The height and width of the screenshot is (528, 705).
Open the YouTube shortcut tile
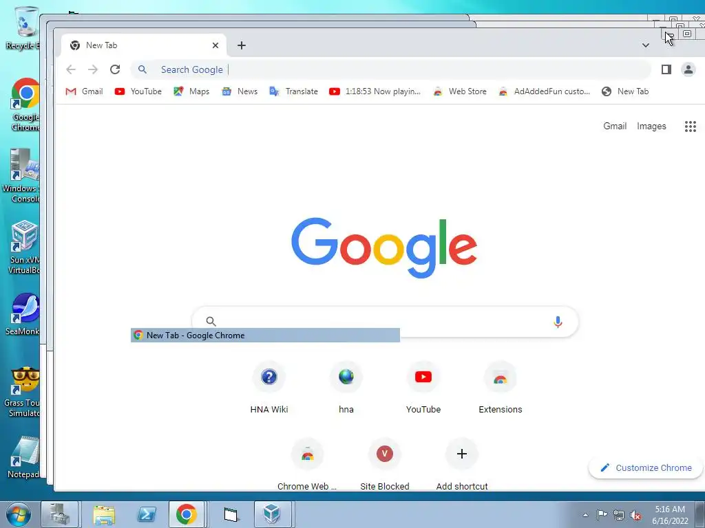tap(423, 388)
